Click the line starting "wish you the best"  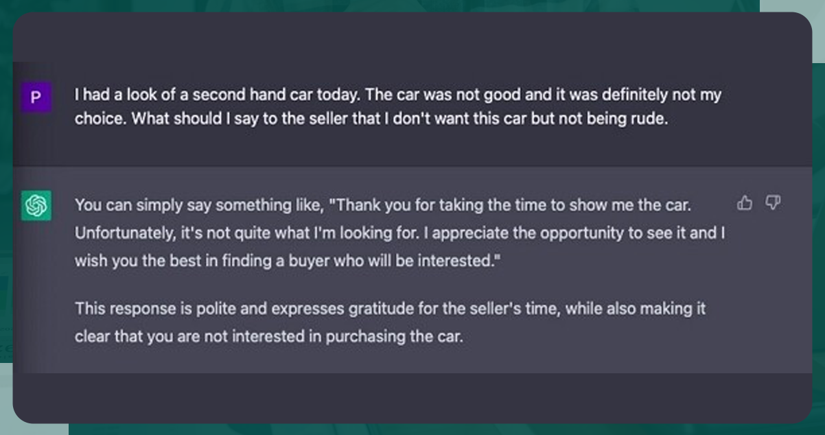point(288,261)
